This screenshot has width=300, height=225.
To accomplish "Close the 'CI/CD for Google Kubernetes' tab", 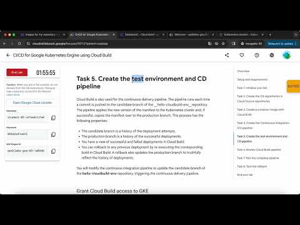I will [114, 34].
